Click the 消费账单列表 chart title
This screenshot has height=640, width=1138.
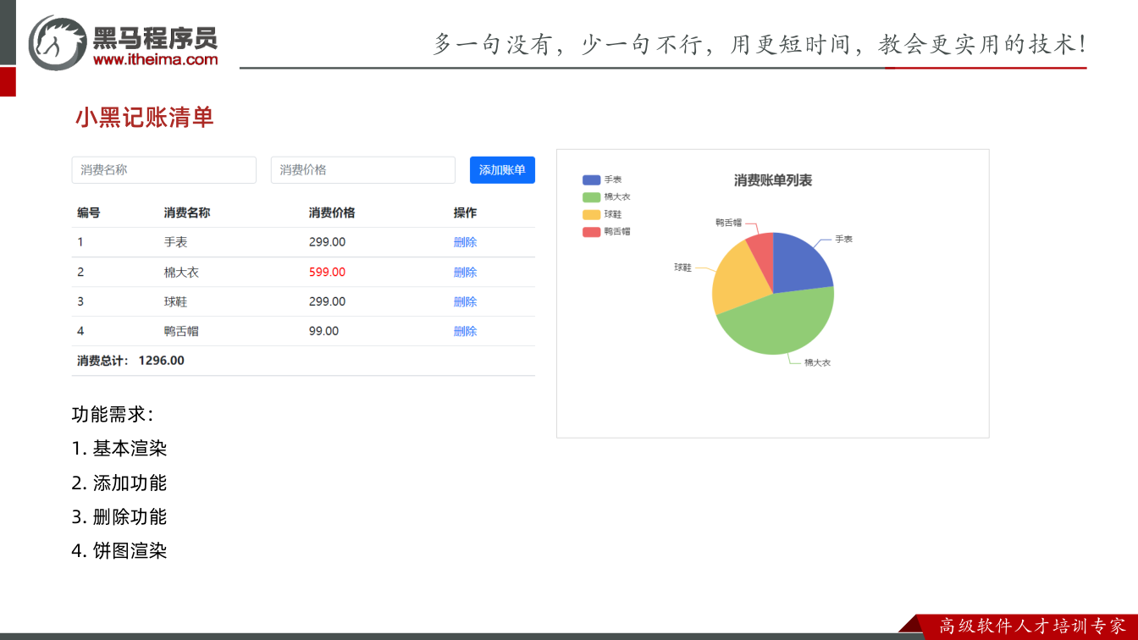click(x=773, y=180)
